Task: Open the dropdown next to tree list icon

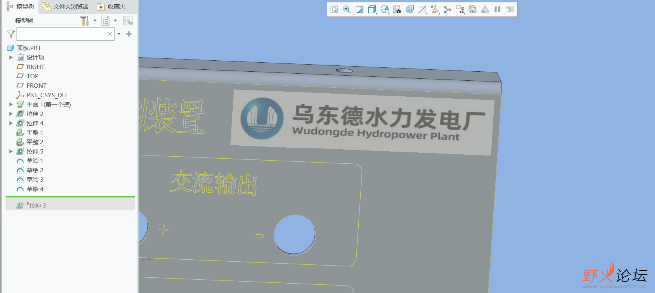Action: click(x=115, y=21)
